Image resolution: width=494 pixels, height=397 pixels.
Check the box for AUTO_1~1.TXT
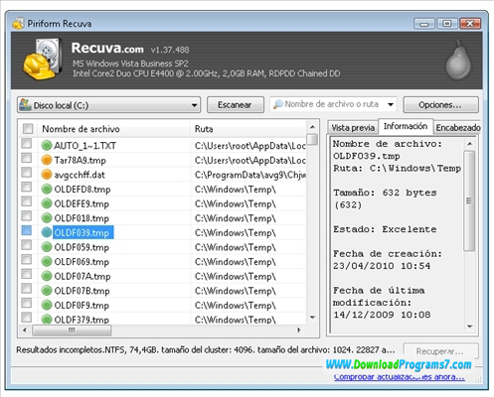(27, 144)
